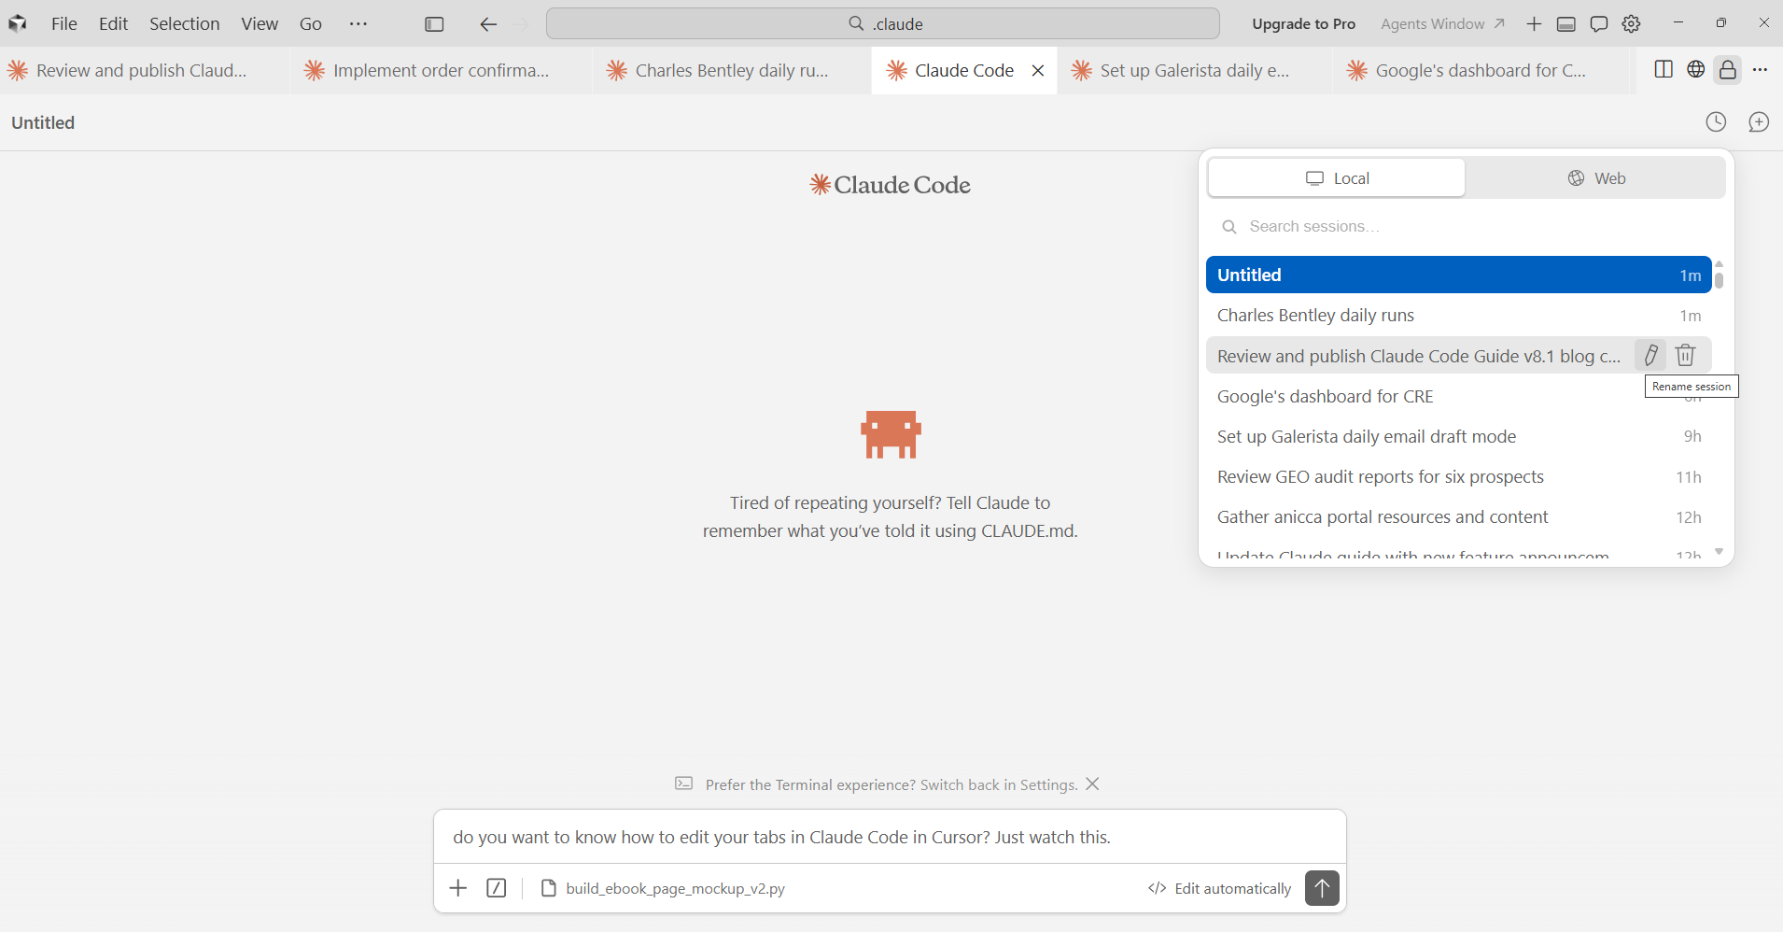Open the View menu
The image size is (1783, 932).
click(260, 23)
